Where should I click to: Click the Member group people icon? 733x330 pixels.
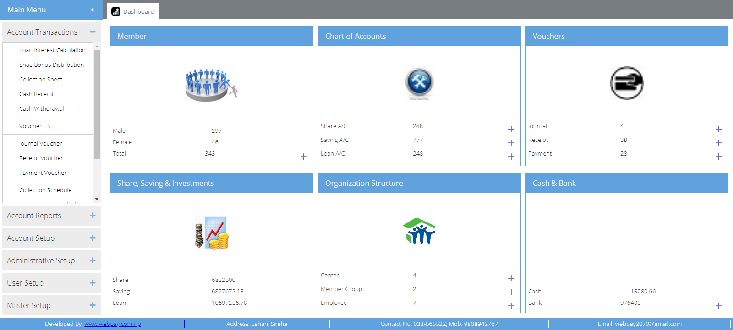(211, 85)
